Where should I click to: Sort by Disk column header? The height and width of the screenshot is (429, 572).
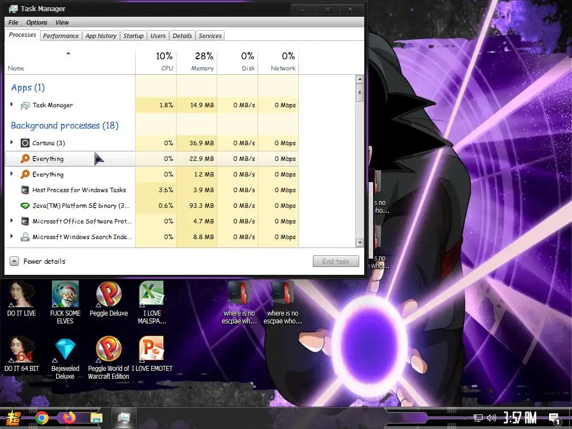(x=237, y=61)
